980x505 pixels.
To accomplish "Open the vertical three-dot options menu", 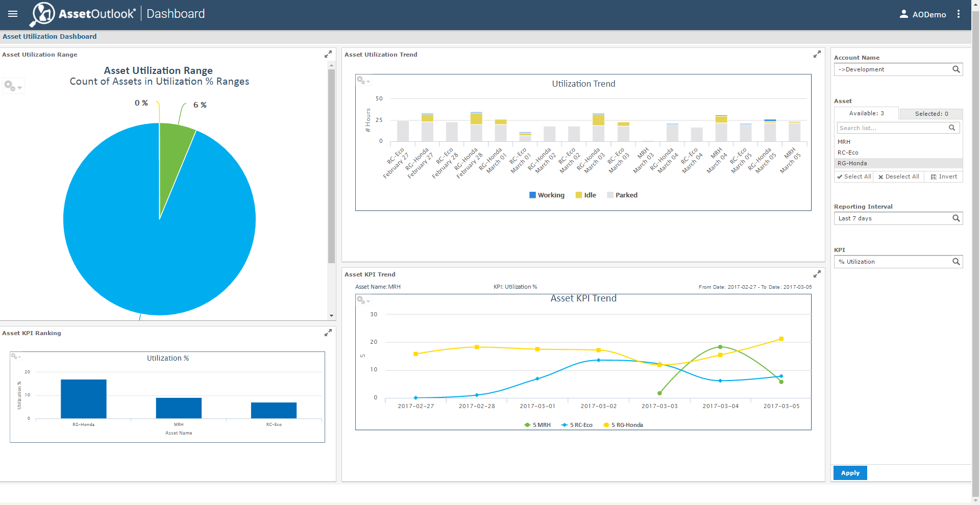I will click(959, 14).
